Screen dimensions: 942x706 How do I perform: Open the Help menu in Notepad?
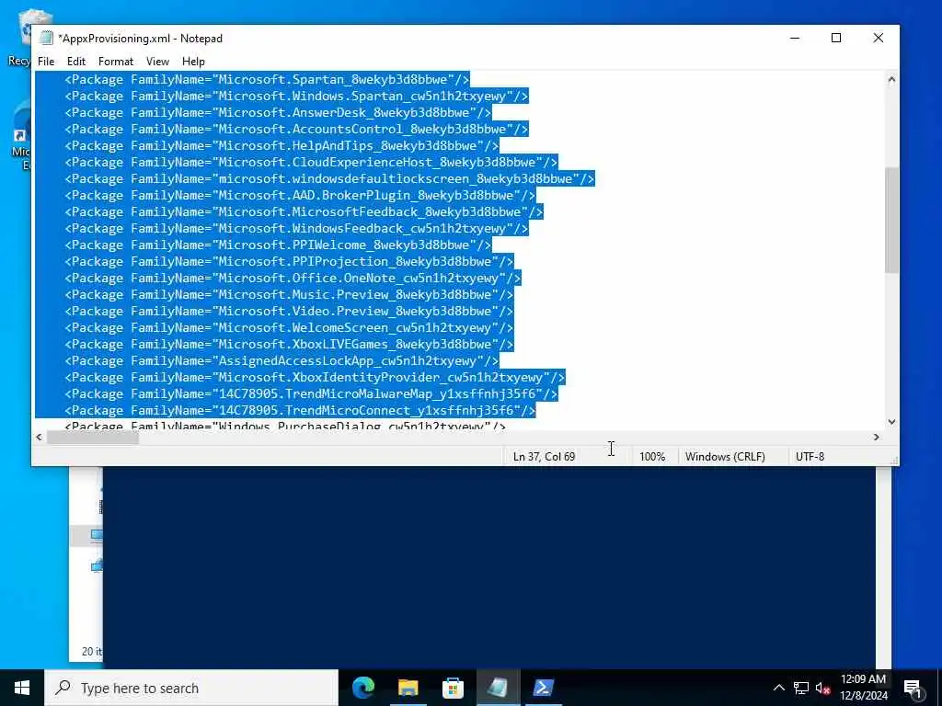[193, 62]
